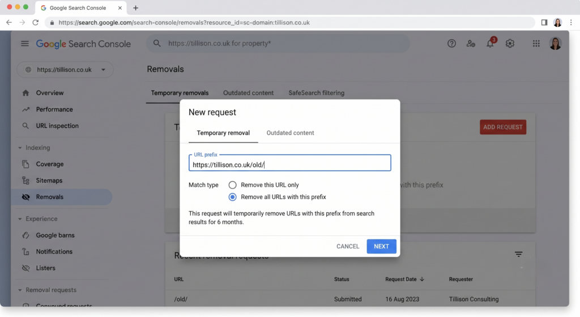Image resolution: width=580 pixels, height=317 pixels.
Task: Click CANCEL in the dialog
Action: coord(348,246)
